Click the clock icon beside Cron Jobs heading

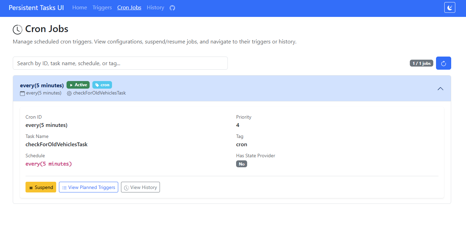(18, 30)
